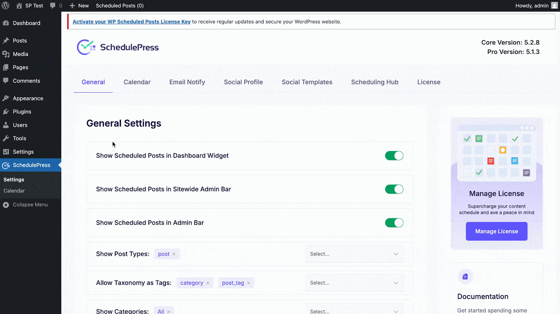Open the Scheduling Hub tab

[x=375, y=82]
